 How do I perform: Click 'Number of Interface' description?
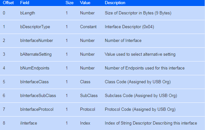point(123,41)
